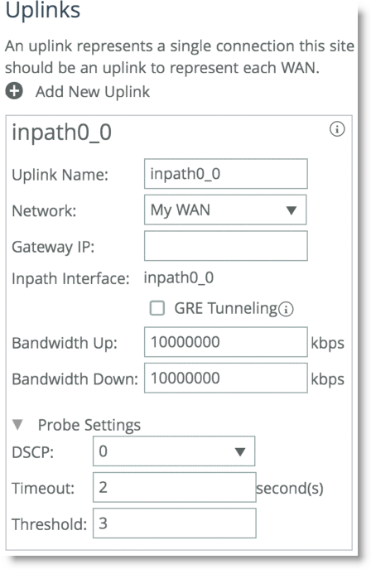
Task: Click the Threshold input field
Action: tap(175, 523)
